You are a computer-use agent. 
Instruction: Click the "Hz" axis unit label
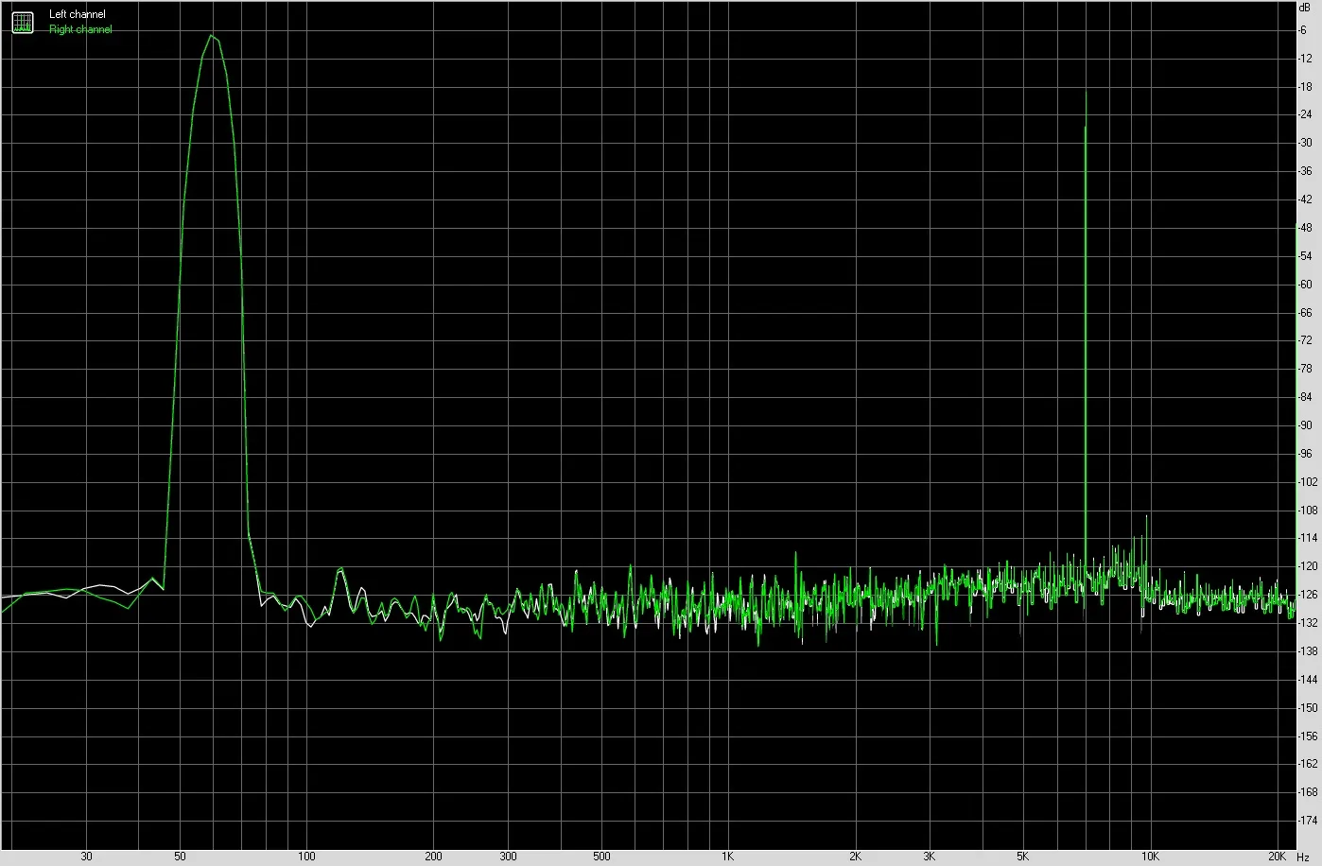coord(1304,857)
